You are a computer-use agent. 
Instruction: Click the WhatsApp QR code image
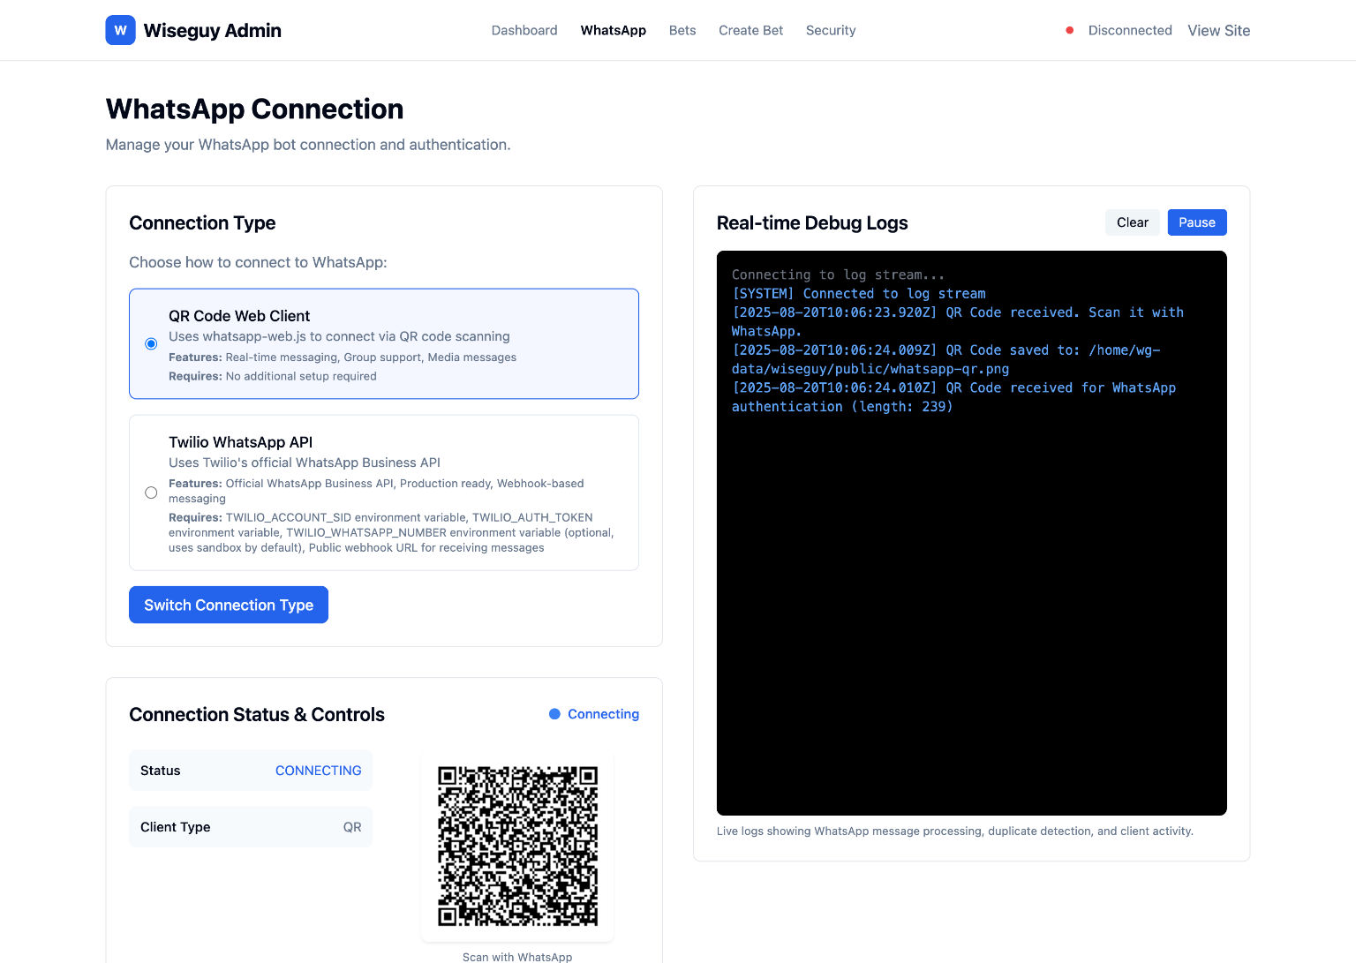point(518,846)
